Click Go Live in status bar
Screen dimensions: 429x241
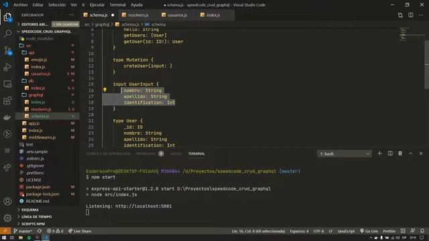(x=369, y=231)
